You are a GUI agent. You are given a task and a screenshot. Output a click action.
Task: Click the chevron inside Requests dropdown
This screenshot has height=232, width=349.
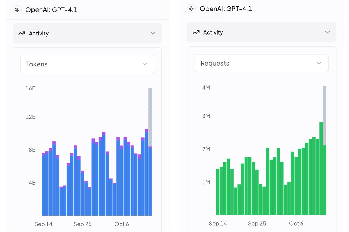pyautogui.click(x=319, y=63)
